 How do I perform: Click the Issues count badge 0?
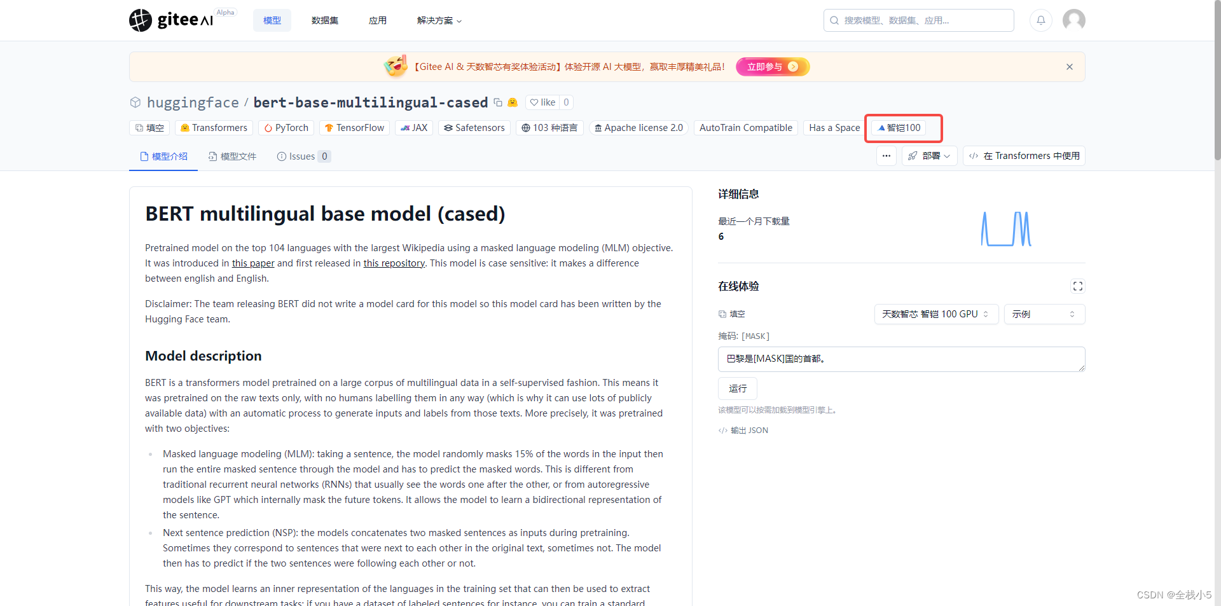tap(324, 156)
